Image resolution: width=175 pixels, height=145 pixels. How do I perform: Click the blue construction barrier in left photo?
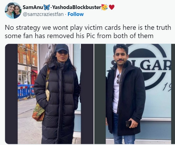click(26, 91)
